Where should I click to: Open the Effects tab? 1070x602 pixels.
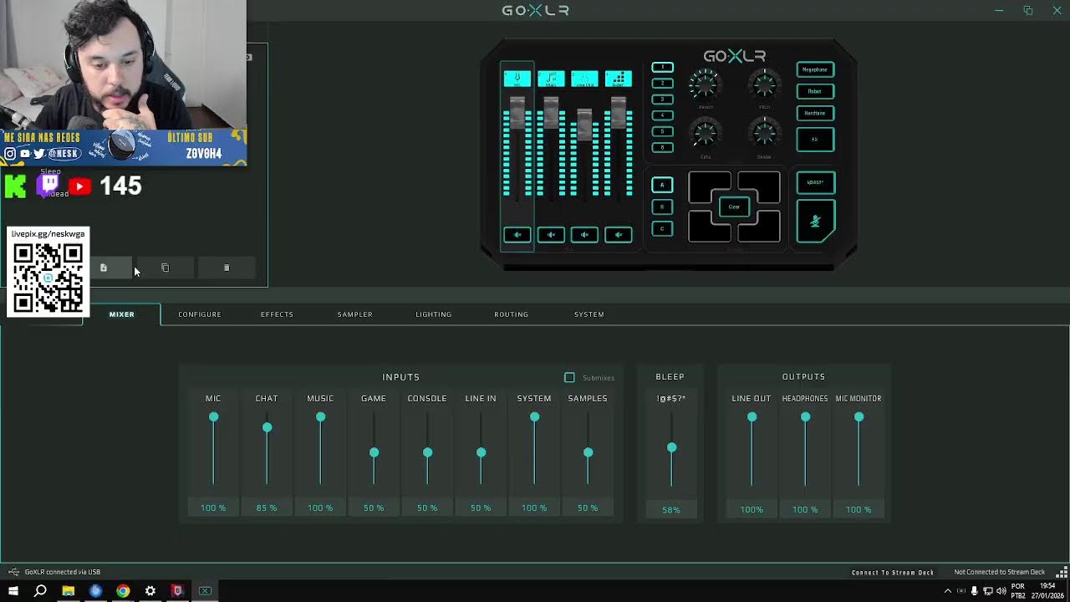coord(277,314)
